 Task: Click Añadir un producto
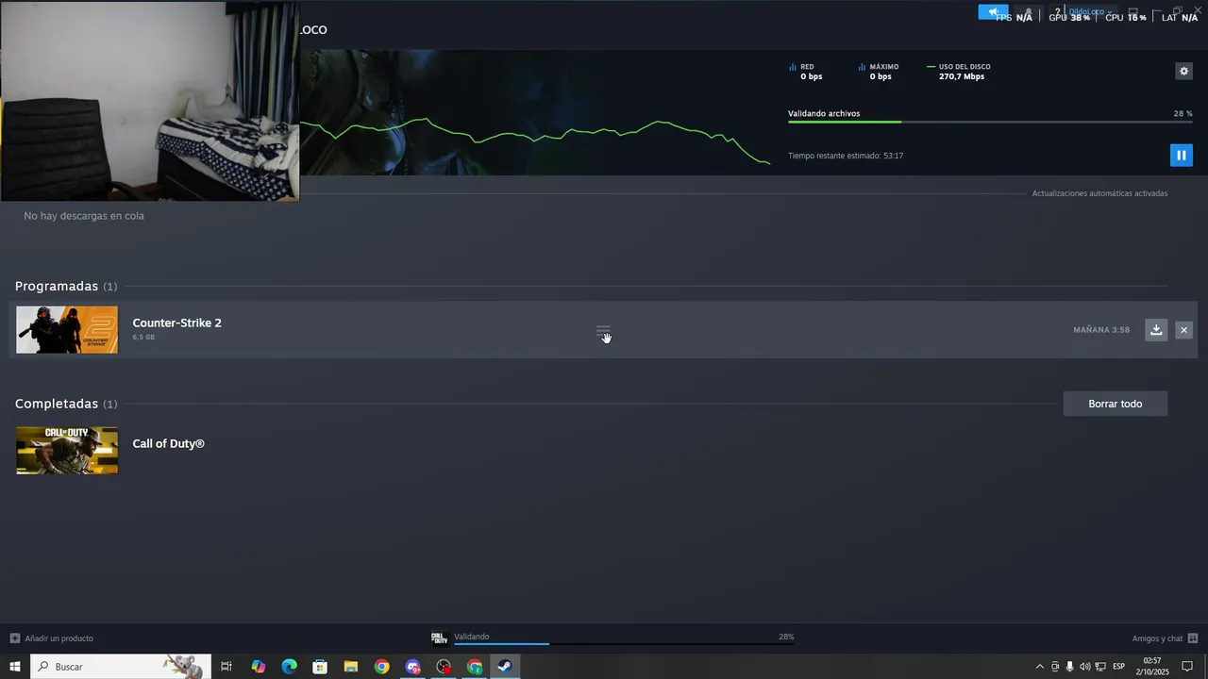(52, 638)
